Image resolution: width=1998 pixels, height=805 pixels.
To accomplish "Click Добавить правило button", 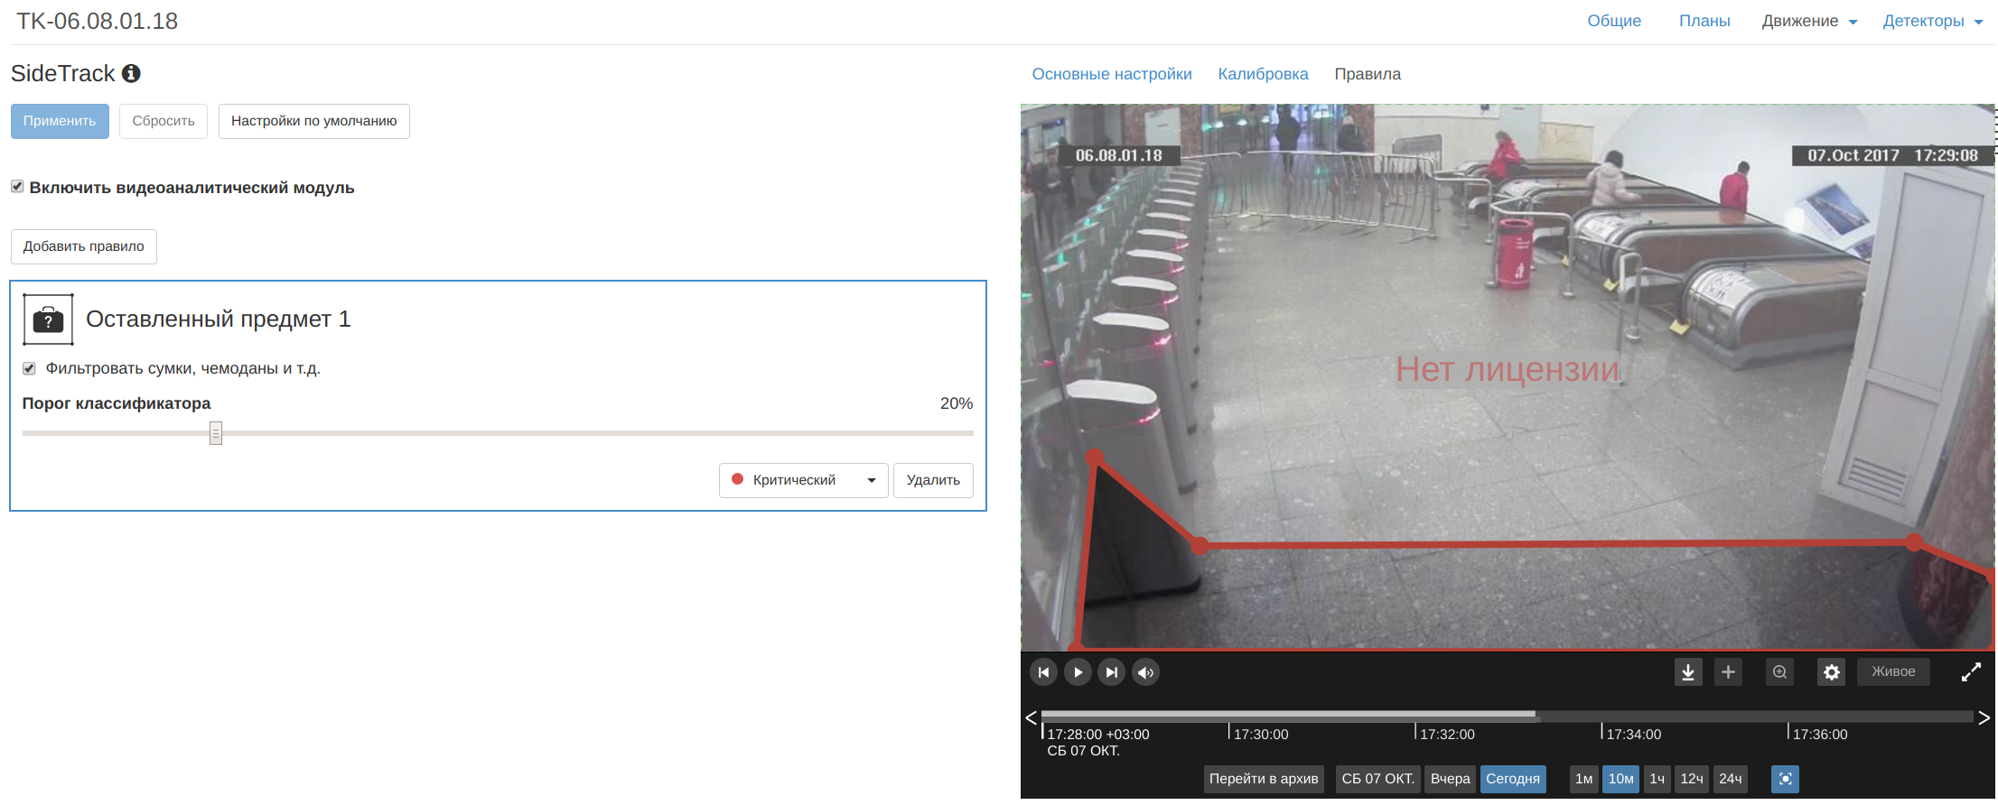I will [84, 246].
